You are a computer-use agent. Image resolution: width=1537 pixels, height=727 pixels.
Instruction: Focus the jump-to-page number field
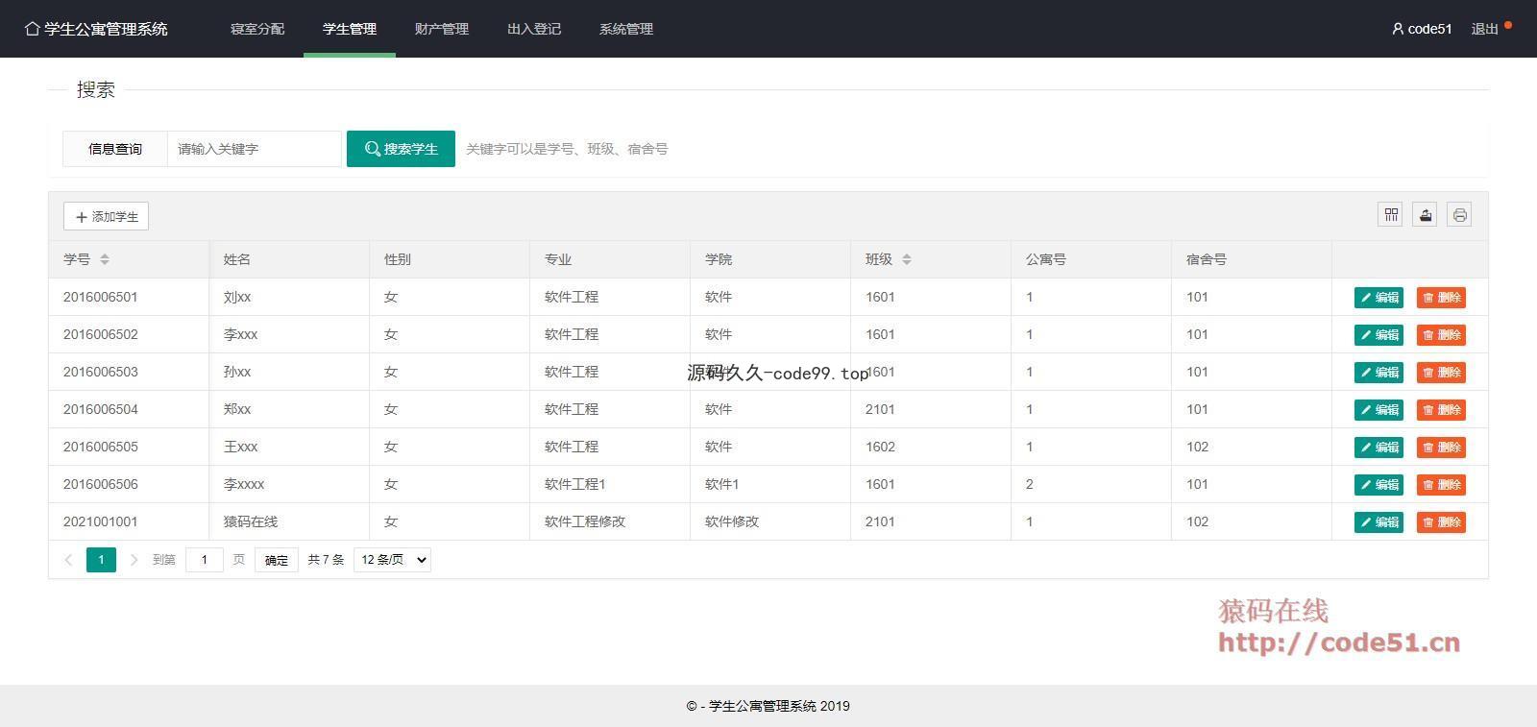point(205,560)
